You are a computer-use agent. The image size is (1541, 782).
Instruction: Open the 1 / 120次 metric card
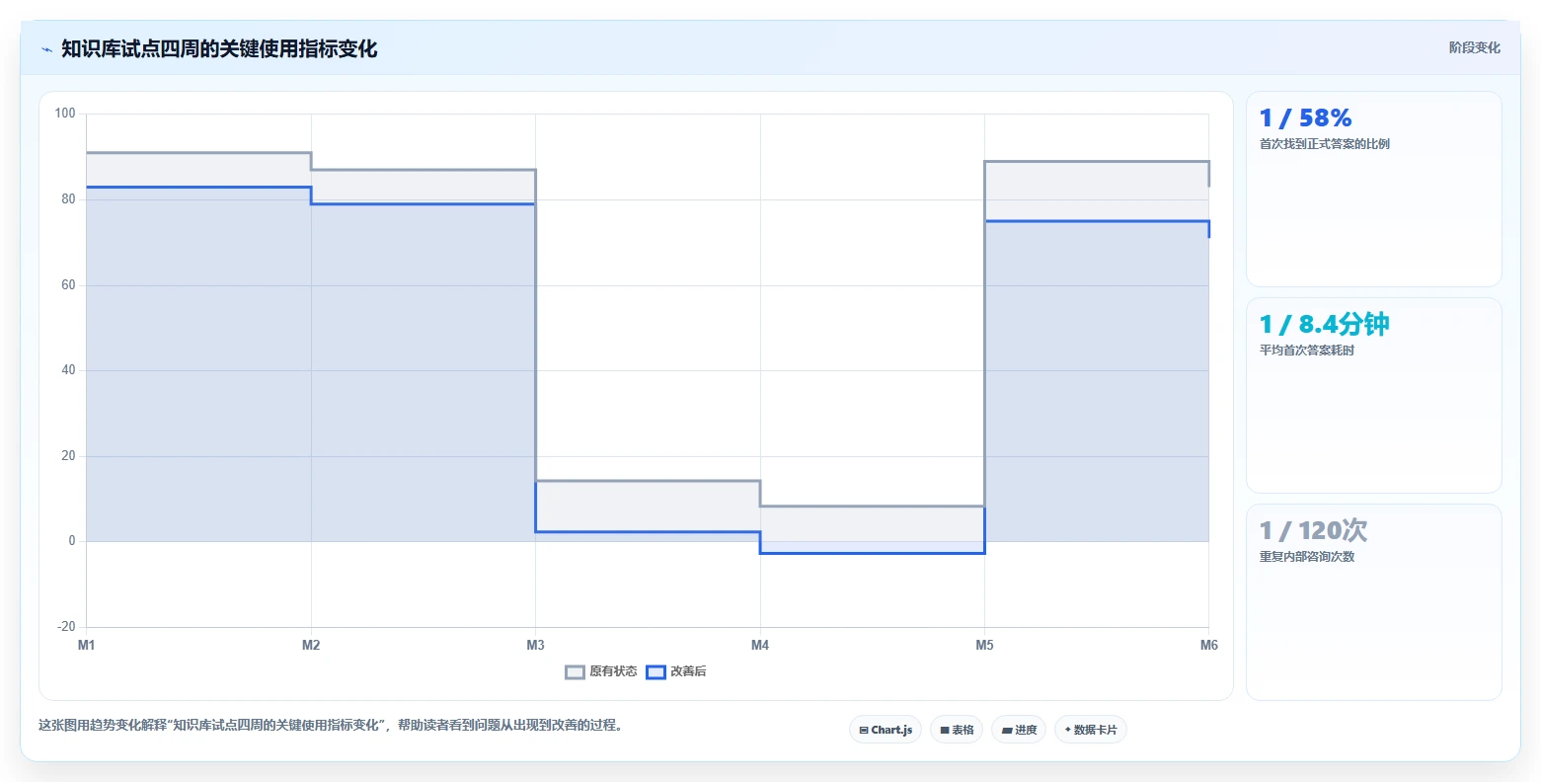[1373, 602]
